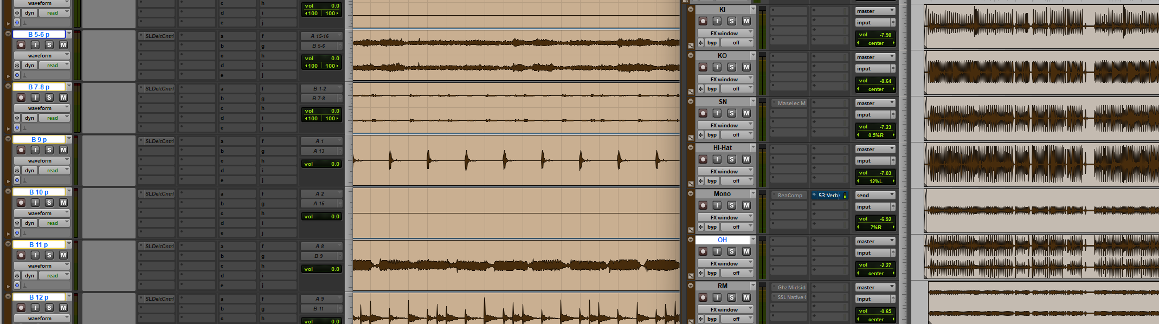Arm record on the B 9 p track
This screenshot has height=324, width=1159.
click(x=21, y=150)
